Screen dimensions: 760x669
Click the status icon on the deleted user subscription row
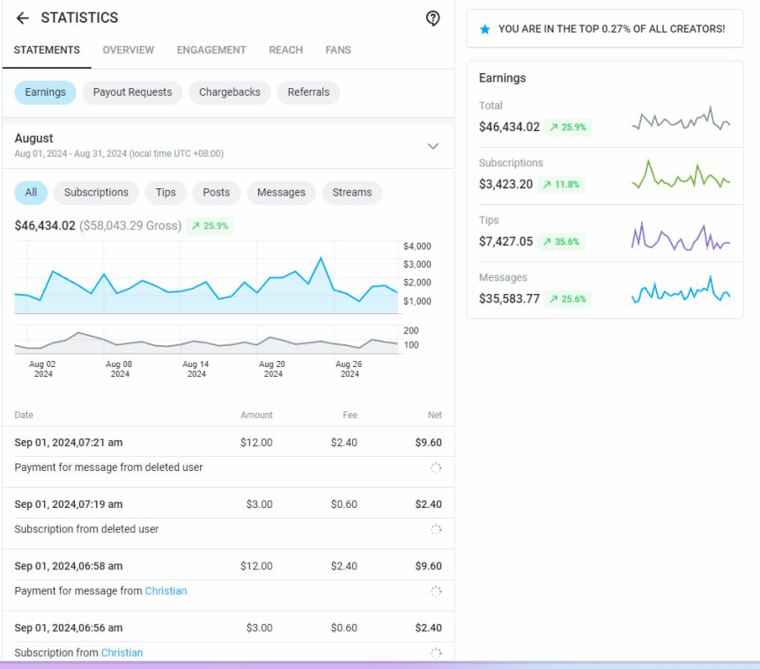coord(435,529)
